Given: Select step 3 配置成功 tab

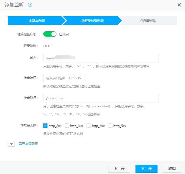Looking at the screenshot, I should tap(148, 21).
